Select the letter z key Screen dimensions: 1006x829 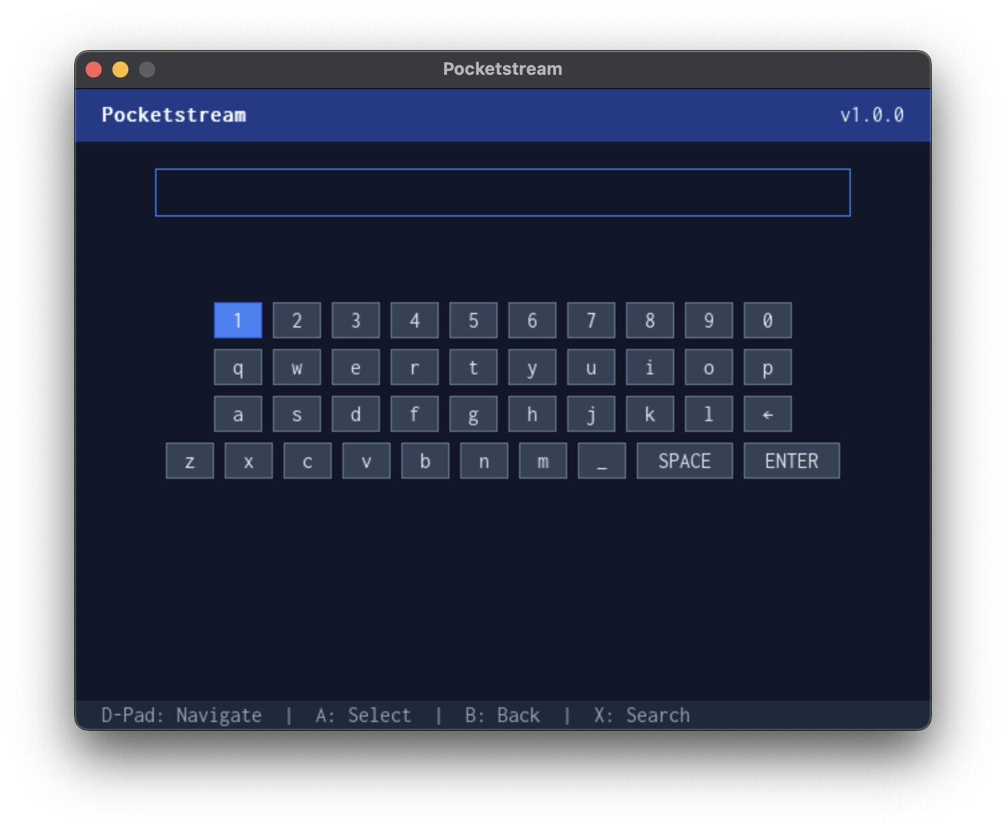pyautogui.click(x=189, y=461)
